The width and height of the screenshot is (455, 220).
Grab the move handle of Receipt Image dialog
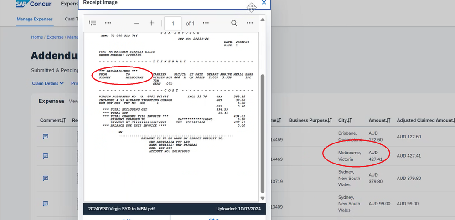[251, 8]
